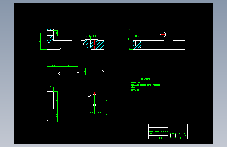Click lower-left circle of the four-hole group
This screenshot has width=227, height=147.
coord(89,105)
